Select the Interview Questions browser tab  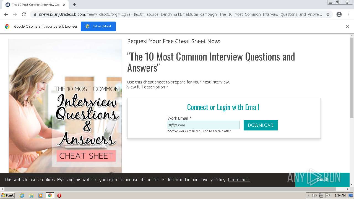tap(35, 5)
